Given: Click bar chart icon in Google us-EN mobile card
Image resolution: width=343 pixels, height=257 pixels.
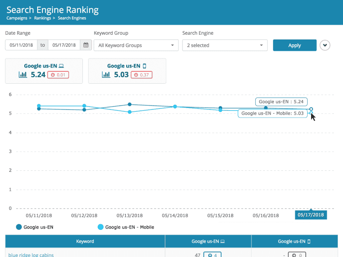Looking at the screenshot, I should point(106,75).
